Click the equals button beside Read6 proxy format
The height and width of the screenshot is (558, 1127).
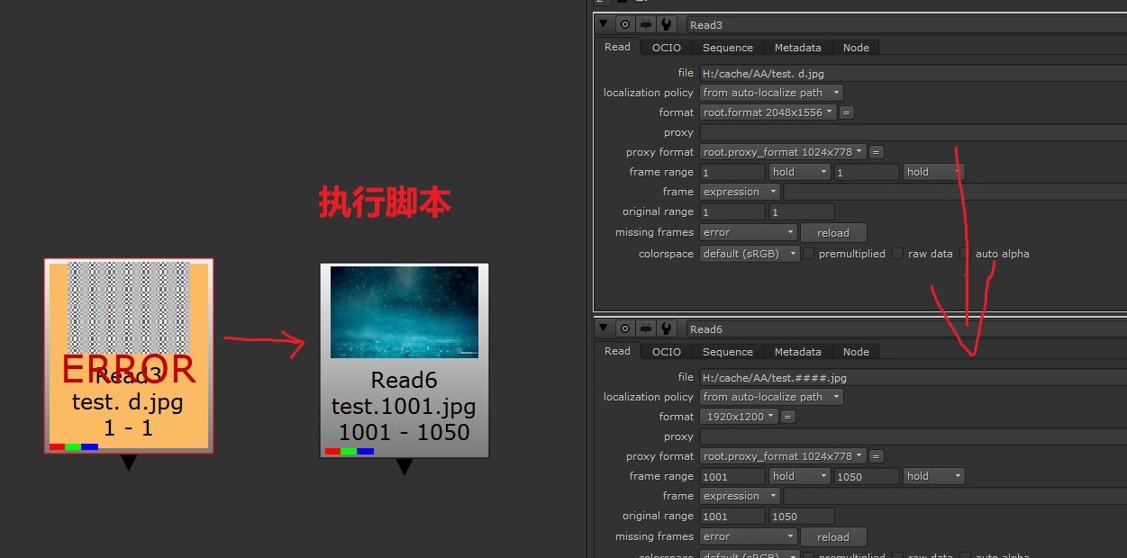[x=877, y=456]
